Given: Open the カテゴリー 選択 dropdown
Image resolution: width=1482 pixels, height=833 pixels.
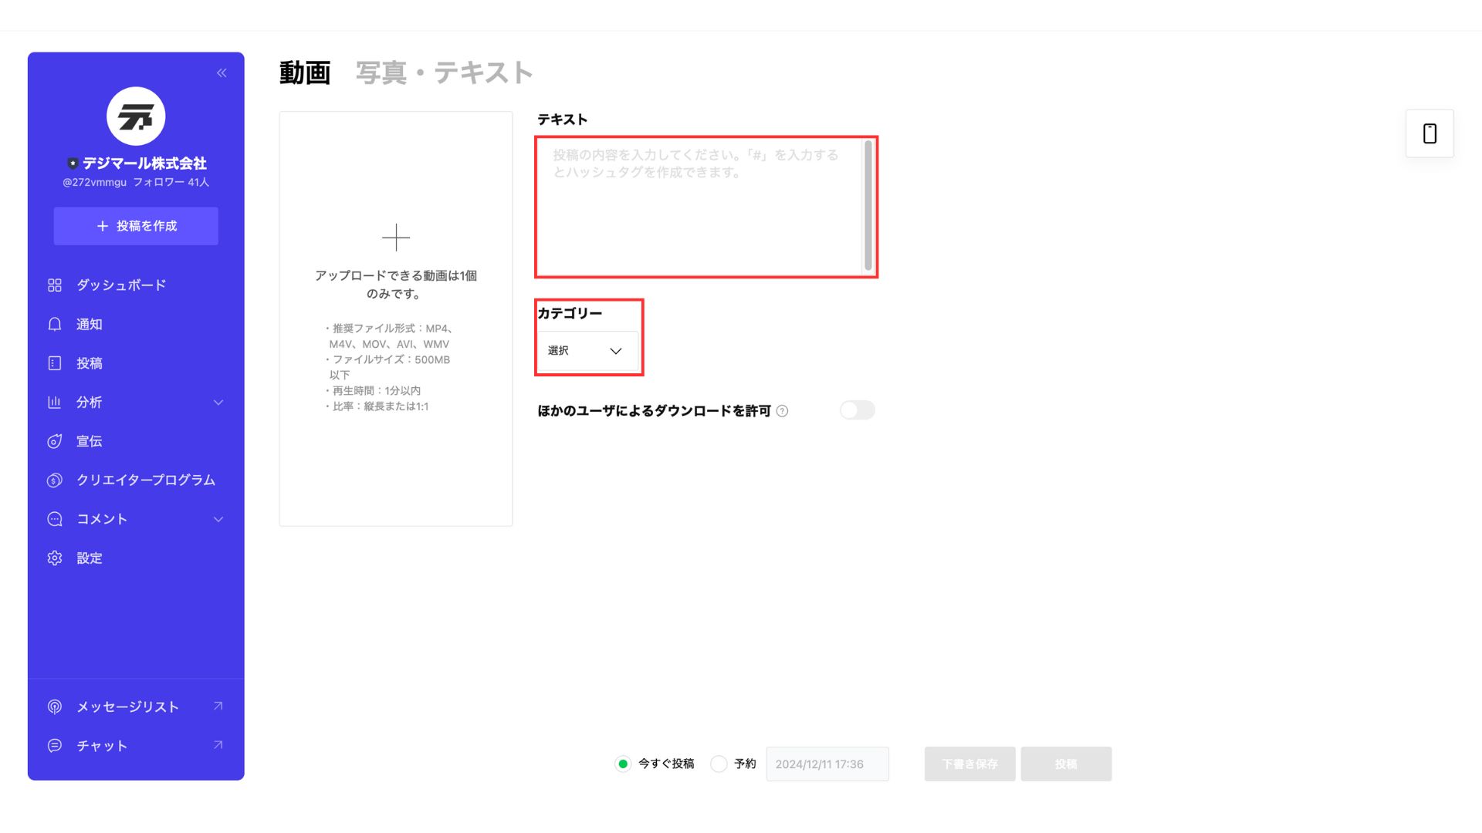Looking at the screenshot, I should point(587,351).
